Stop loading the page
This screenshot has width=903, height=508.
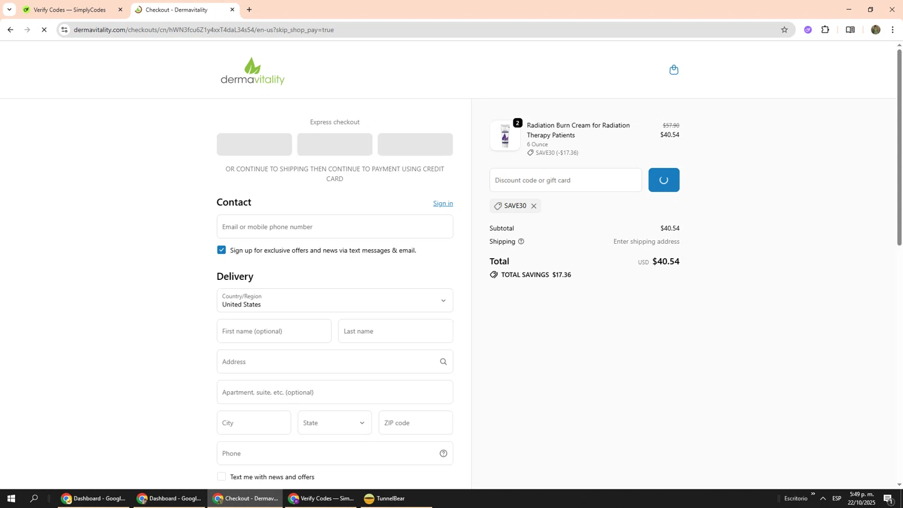click(44, 29)
